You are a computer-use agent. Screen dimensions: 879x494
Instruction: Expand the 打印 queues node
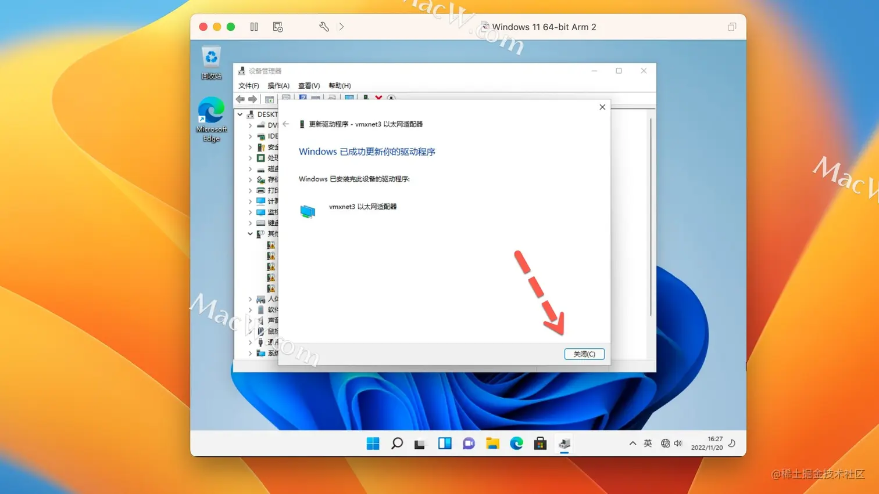pos(251,190)
